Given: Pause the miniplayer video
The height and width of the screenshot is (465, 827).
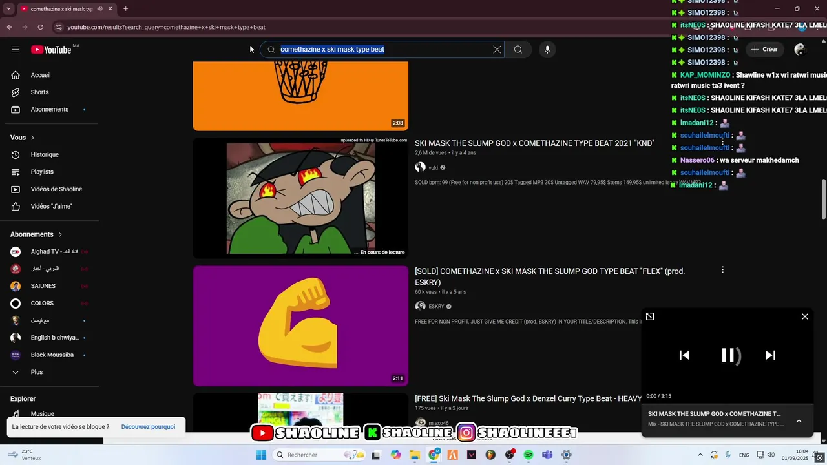Looking at the screenshot, I should click(728, 355).
